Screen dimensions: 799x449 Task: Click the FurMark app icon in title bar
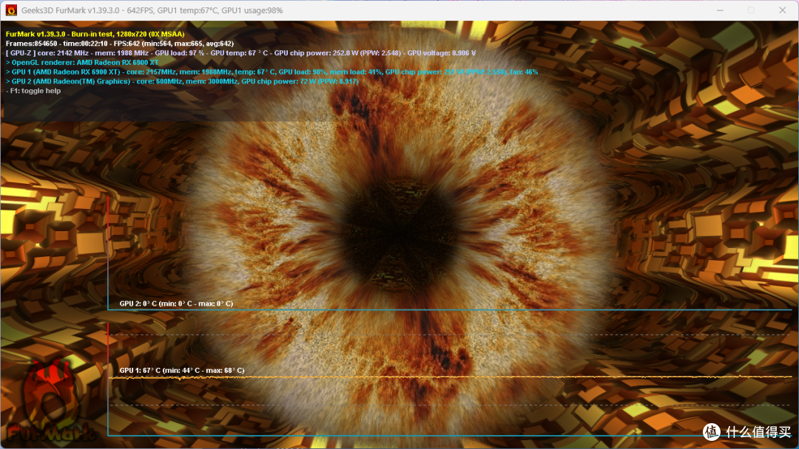(11, 10)
